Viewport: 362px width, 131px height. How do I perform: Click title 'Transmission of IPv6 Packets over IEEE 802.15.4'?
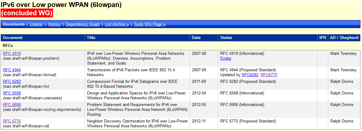pyautogui.click(x=131, y=70)
